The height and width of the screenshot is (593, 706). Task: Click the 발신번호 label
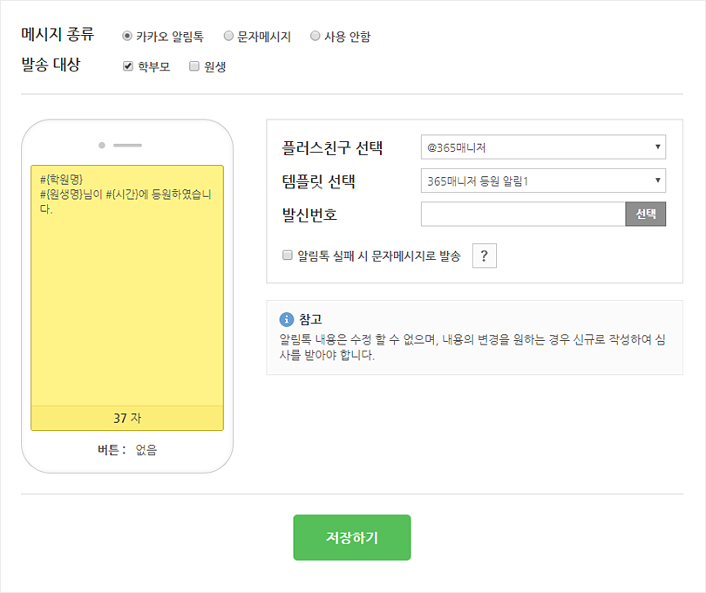(x=309, y=215)
